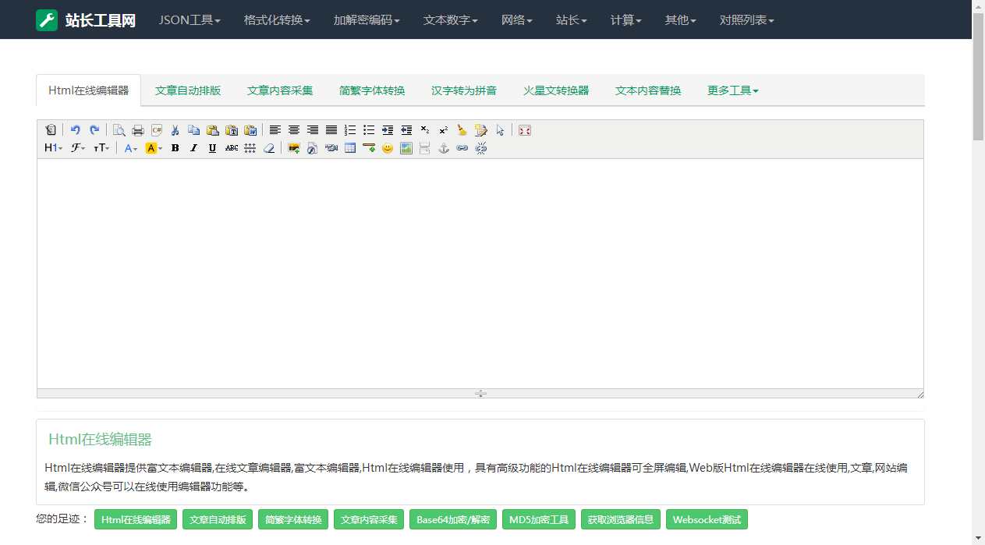
Task: Undo the last editor action
Action: click(x=76, y=130)
